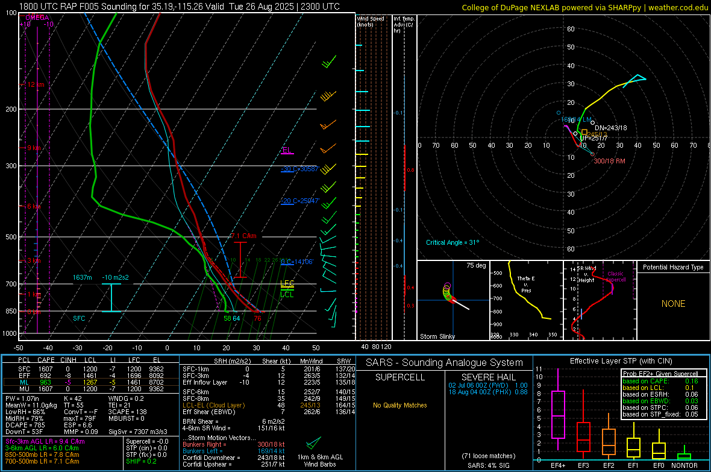Click the -20 C=25047' height label
711x472 pixels.
click(x=300, y=201)
